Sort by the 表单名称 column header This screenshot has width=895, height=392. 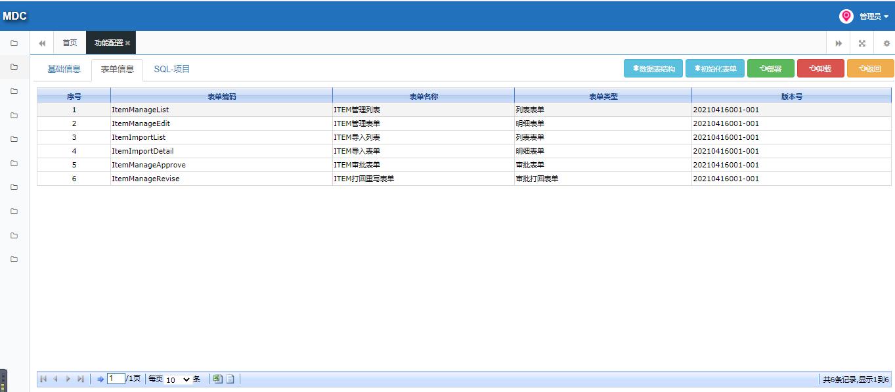pyautogui.click(x=424, y=97)
